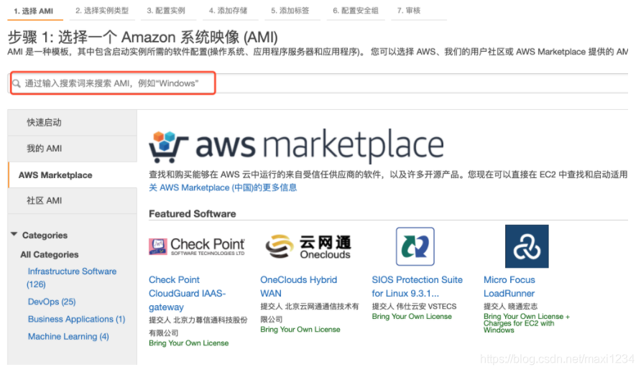Go to step 1 选择 AMI tab
This screenshot has height=372, width=641.
click(34, 11)
